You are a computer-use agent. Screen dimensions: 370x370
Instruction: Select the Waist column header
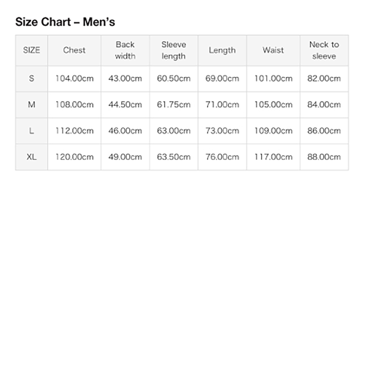tap(273, 50)
